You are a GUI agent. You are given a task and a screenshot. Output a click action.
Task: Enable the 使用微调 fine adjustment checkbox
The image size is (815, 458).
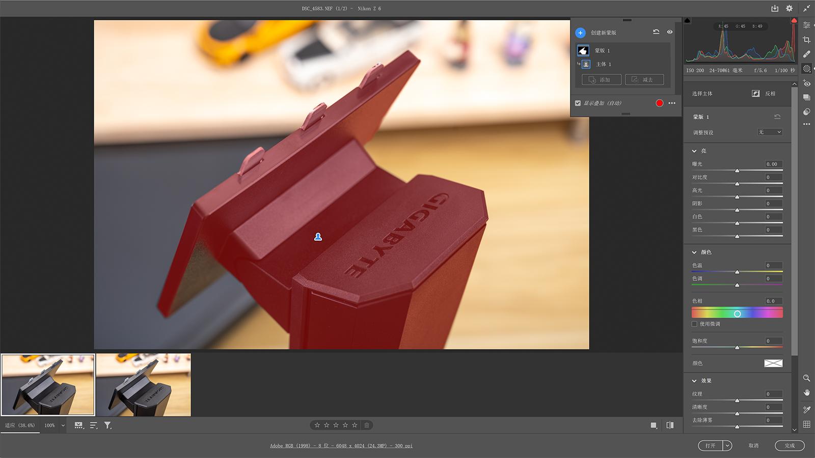694,324
